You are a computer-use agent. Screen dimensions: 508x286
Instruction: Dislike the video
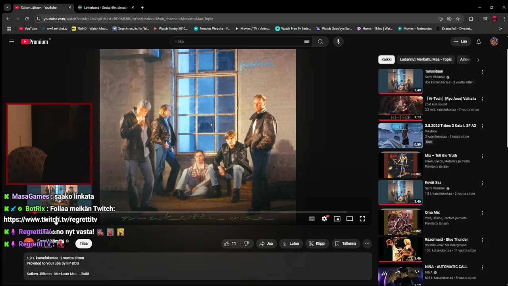click(246, 243)
